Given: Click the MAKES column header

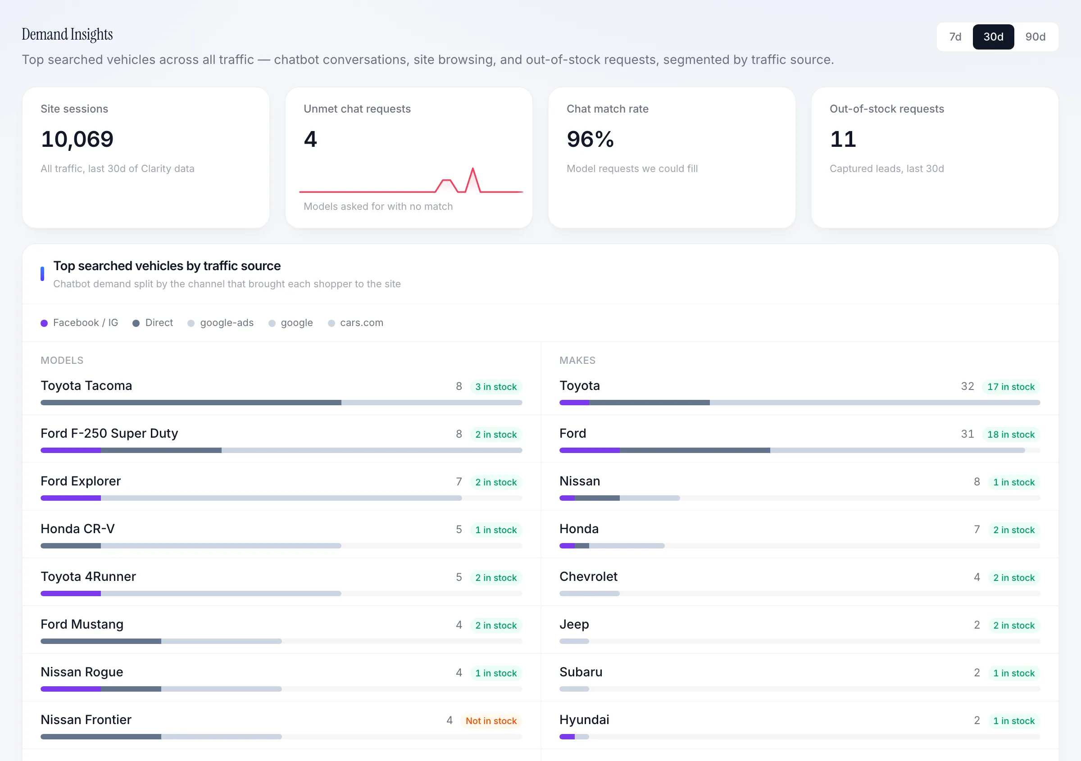Looking at the screenshot, I should tap(577, 361).
